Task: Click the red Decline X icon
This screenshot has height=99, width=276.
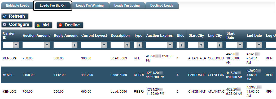Action: coord(60,25)
